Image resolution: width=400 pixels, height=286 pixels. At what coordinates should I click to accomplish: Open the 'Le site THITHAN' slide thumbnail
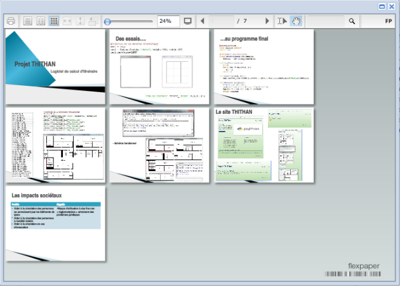tap(263, 145)
